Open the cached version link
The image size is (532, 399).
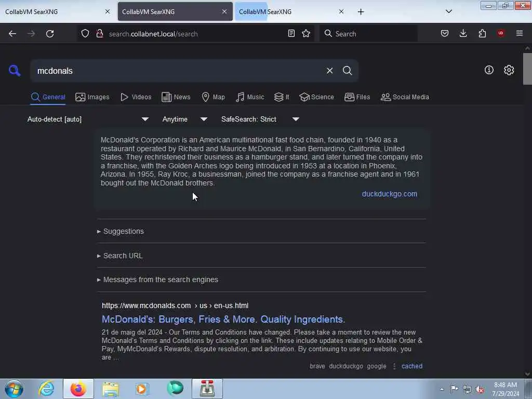(x=412, y=366)
